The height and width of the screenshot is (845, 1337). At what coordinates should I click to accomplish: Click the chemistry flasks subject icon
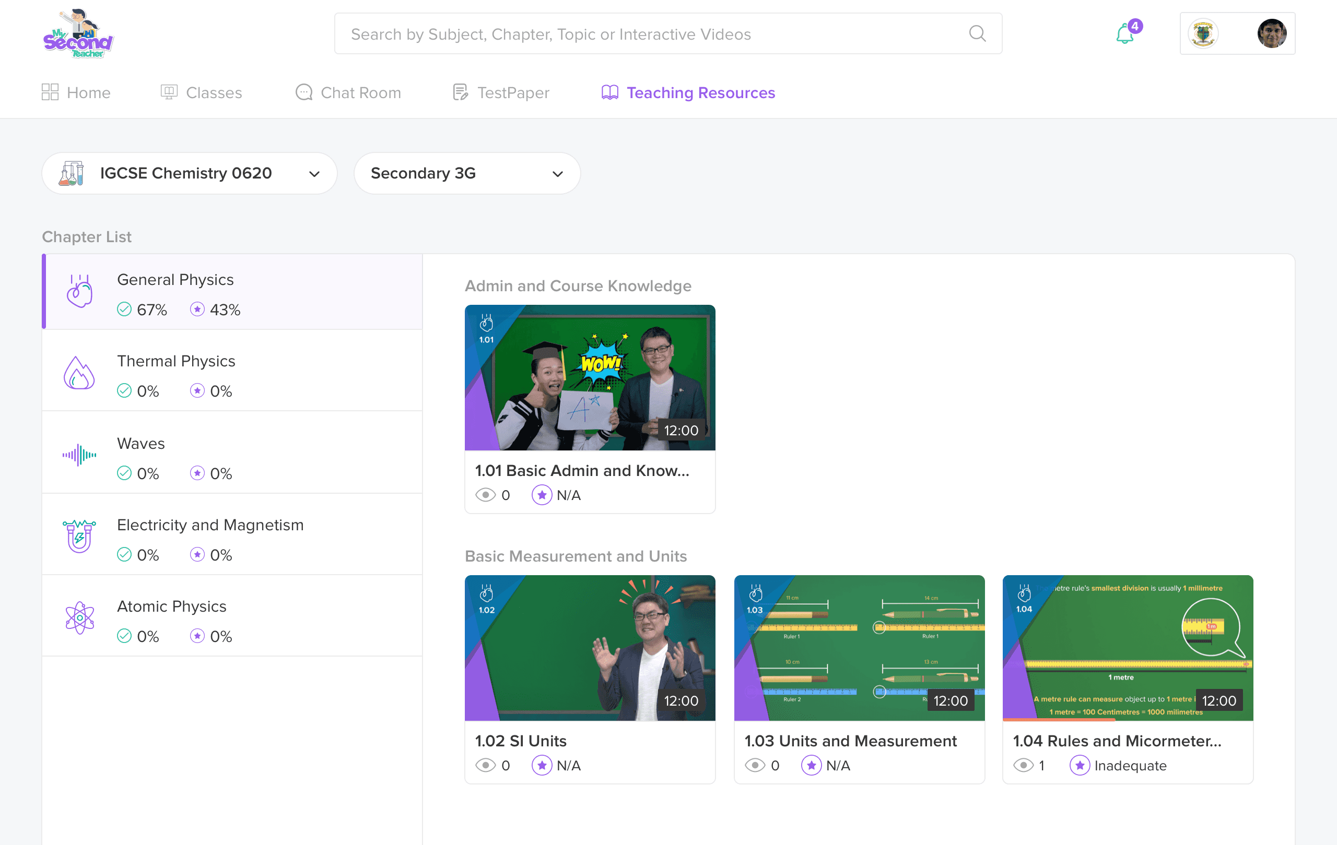(x=72, y=173)
